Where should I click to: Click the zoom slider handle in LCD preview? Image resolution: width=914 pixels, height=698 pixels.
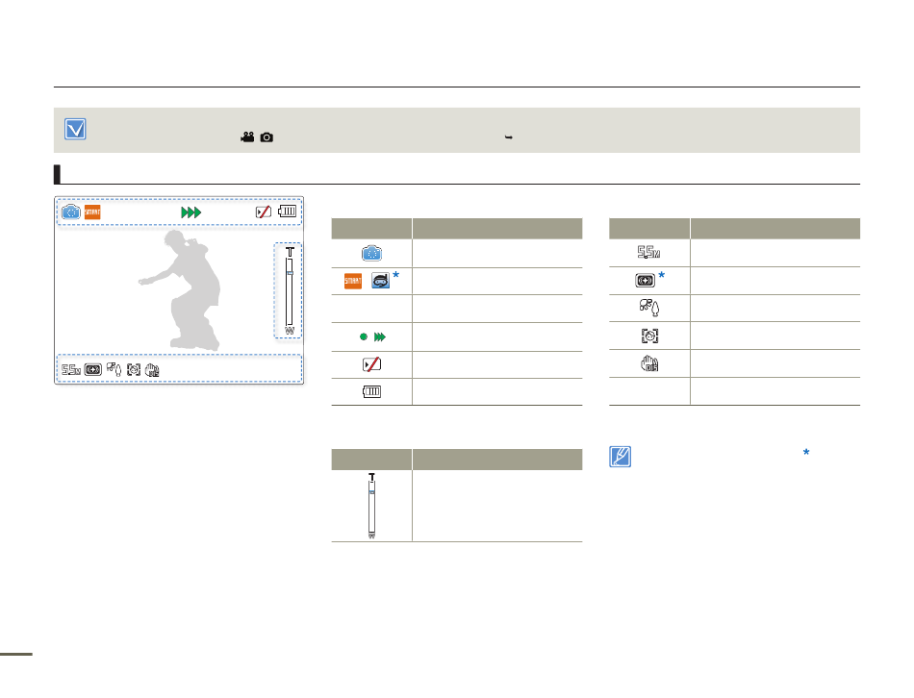point(288,274)
